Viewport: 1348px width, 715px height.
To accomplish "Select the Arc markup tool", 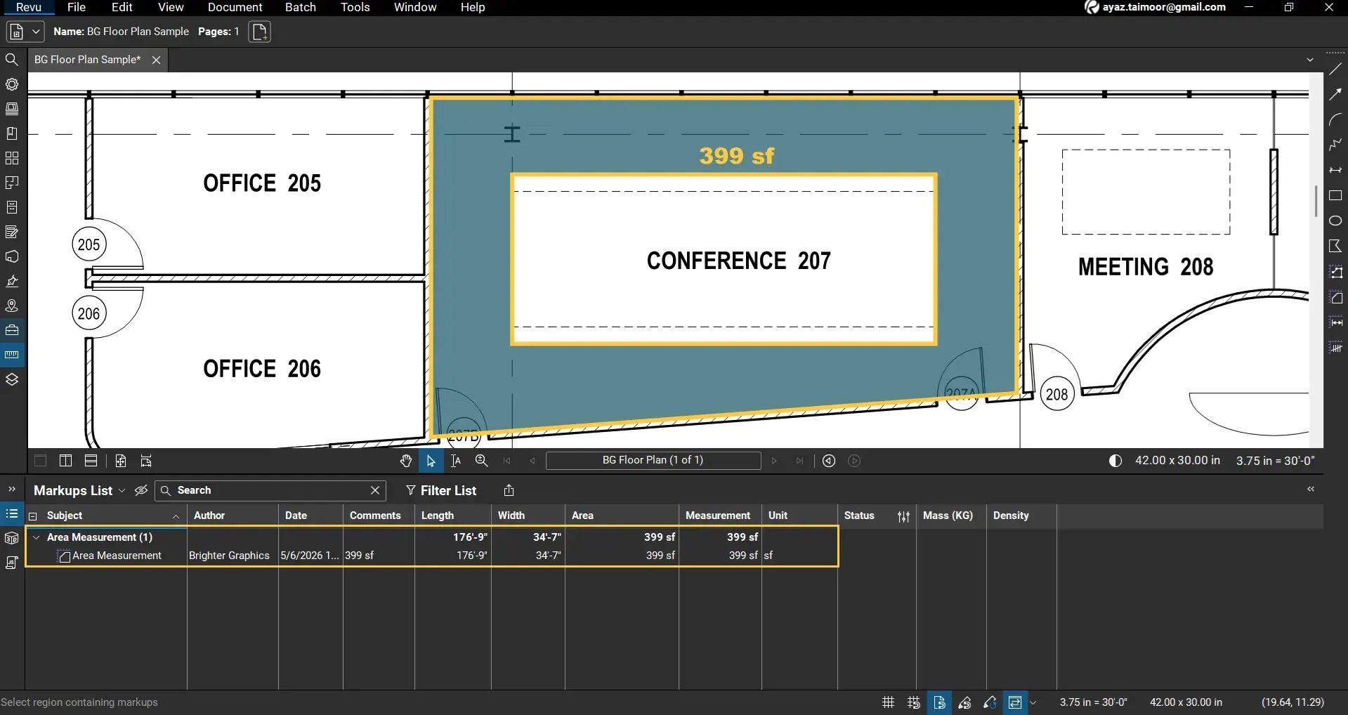I will pyautogui.click(x=1335, y=119).
